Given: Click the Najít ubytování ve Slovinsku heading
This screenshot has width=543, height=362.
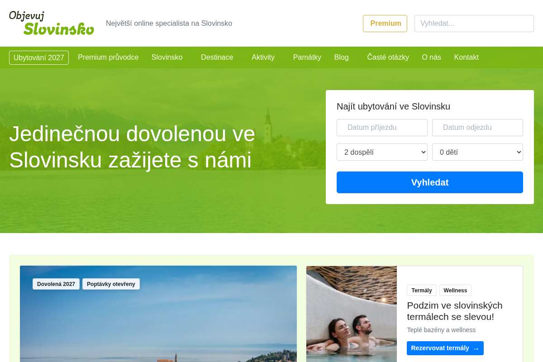Looking at the screenshot, I should click(x=393, y=106).
